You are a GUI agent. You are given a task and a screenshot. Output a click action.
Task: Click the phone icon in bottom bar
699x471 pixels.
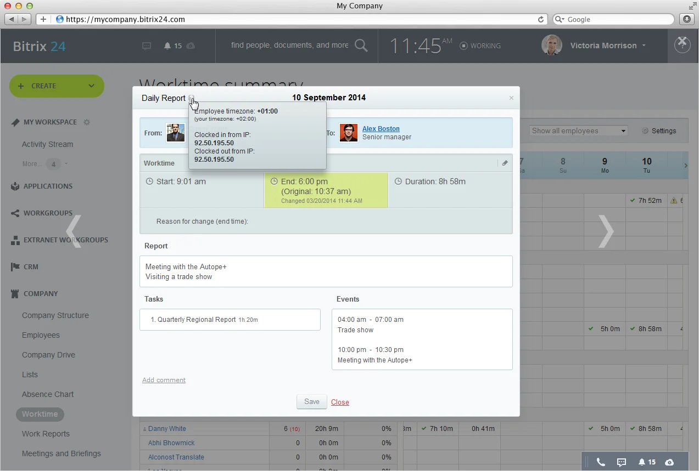[601, 462]
